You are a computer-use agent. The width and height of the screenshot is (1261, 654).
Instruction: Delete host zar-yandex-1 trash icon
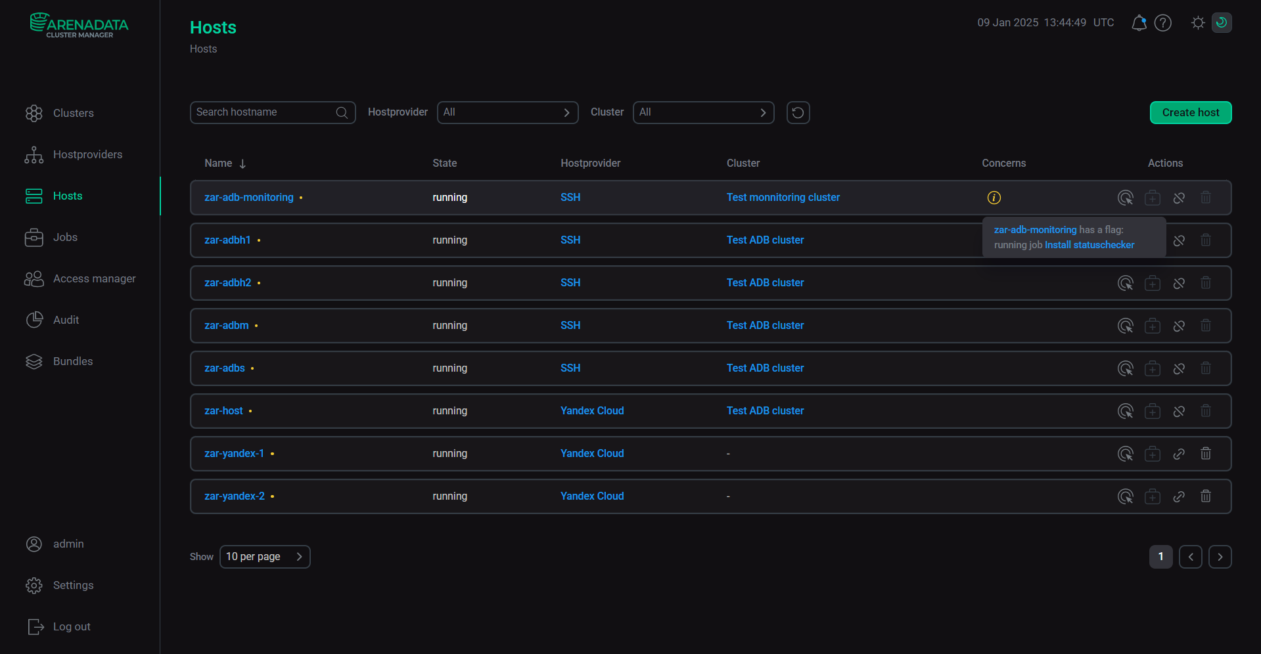click(1206, 453)
